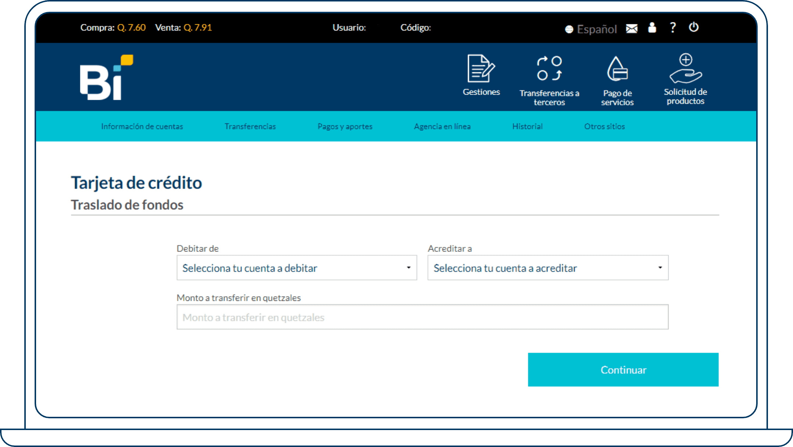Switch language using Español selector
This screenshot has width=793, height=447.
pos(591,29)
